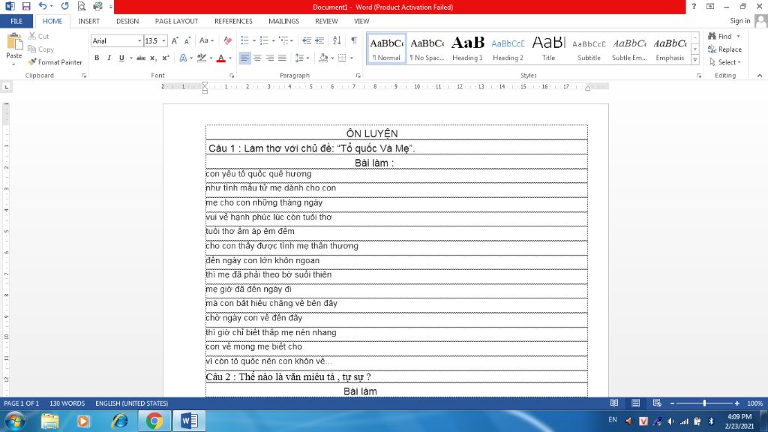
Task: Toggle paragraph marks display
Action: 354,41
